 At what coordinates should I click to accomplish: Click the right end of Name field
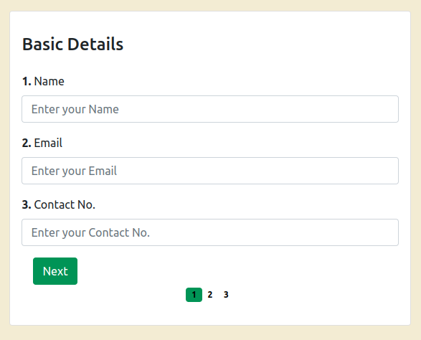point(387,109)
